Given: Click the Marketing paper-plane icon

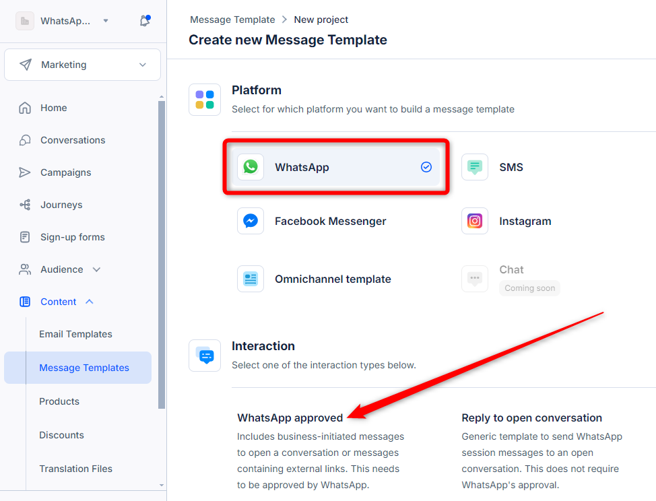Looking at the screenshot, I should [26, 65].
